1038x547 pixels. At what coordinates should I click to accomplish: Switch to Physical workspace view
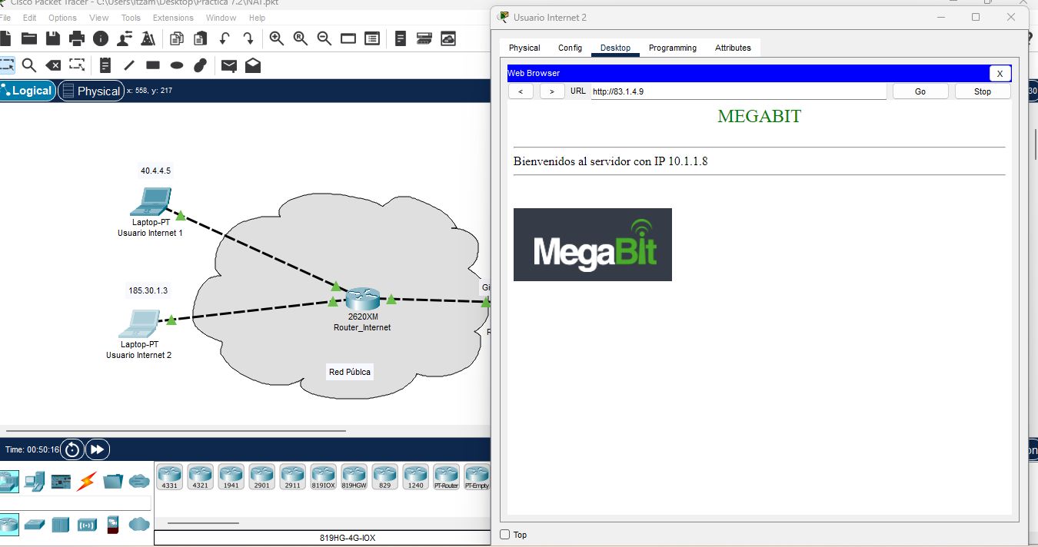(91, 91)
